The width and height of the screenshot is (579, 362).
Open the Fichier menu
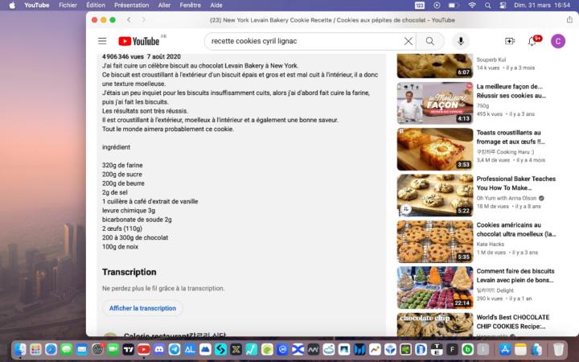coord(68,5)
